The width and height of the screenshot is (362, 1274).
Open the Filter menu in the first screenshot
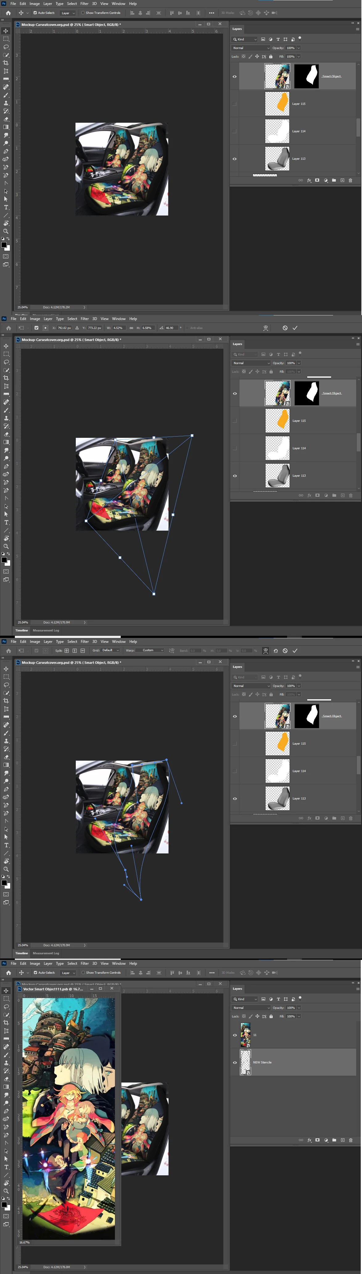(x=84, y=3)
